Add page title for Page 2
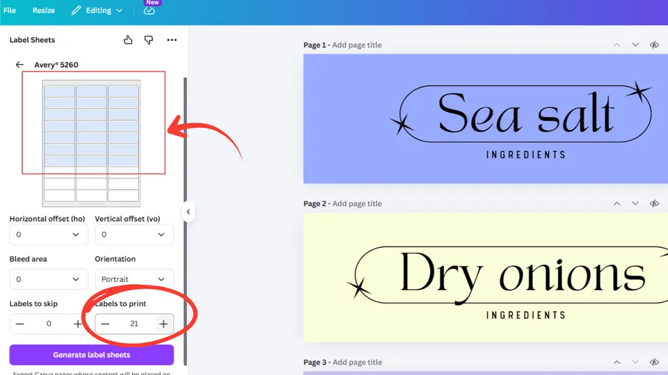The height and width of the screenshot is (375, 668). pyautogui.click(x=356, y=203)
